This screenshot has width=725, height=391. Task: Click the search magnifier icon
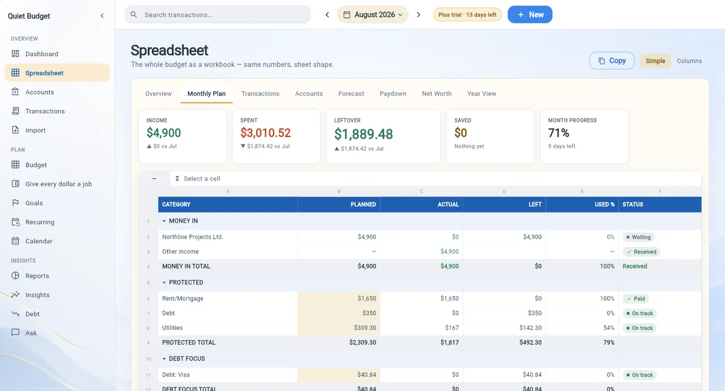point(134,15)
